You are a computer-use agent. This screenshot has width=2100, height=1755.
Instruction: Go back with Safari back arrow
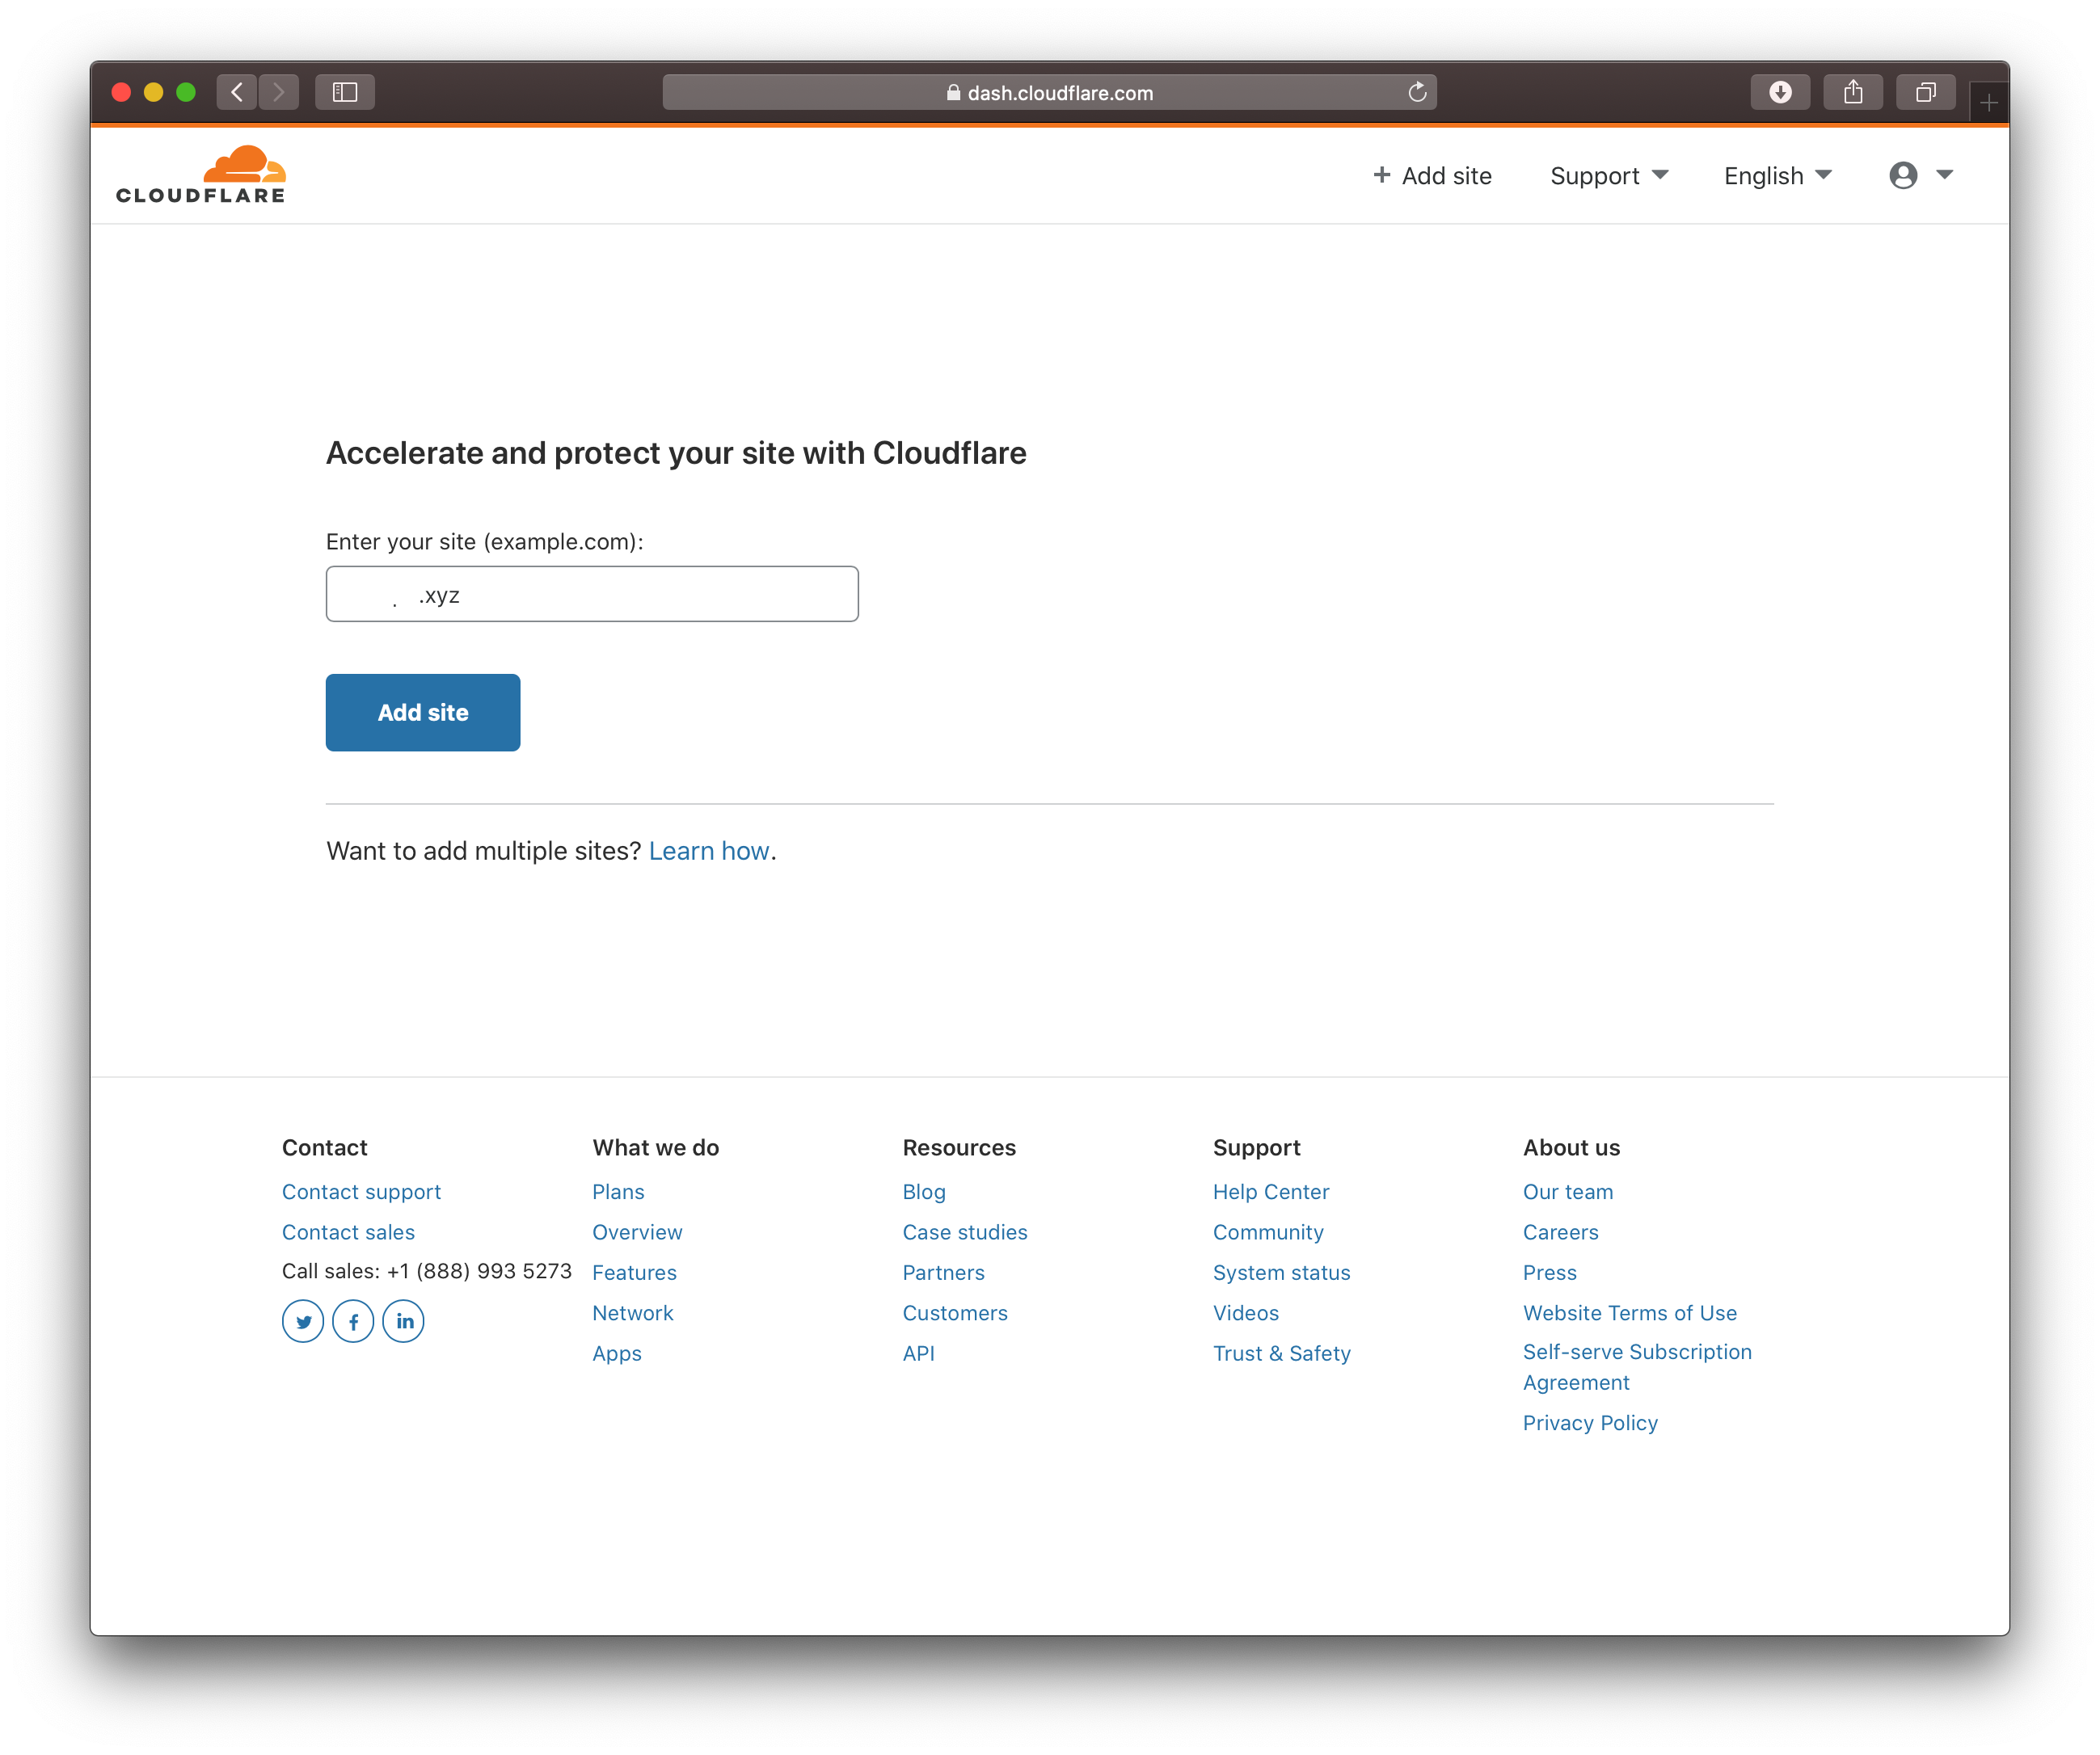click(x=237, y=92)
